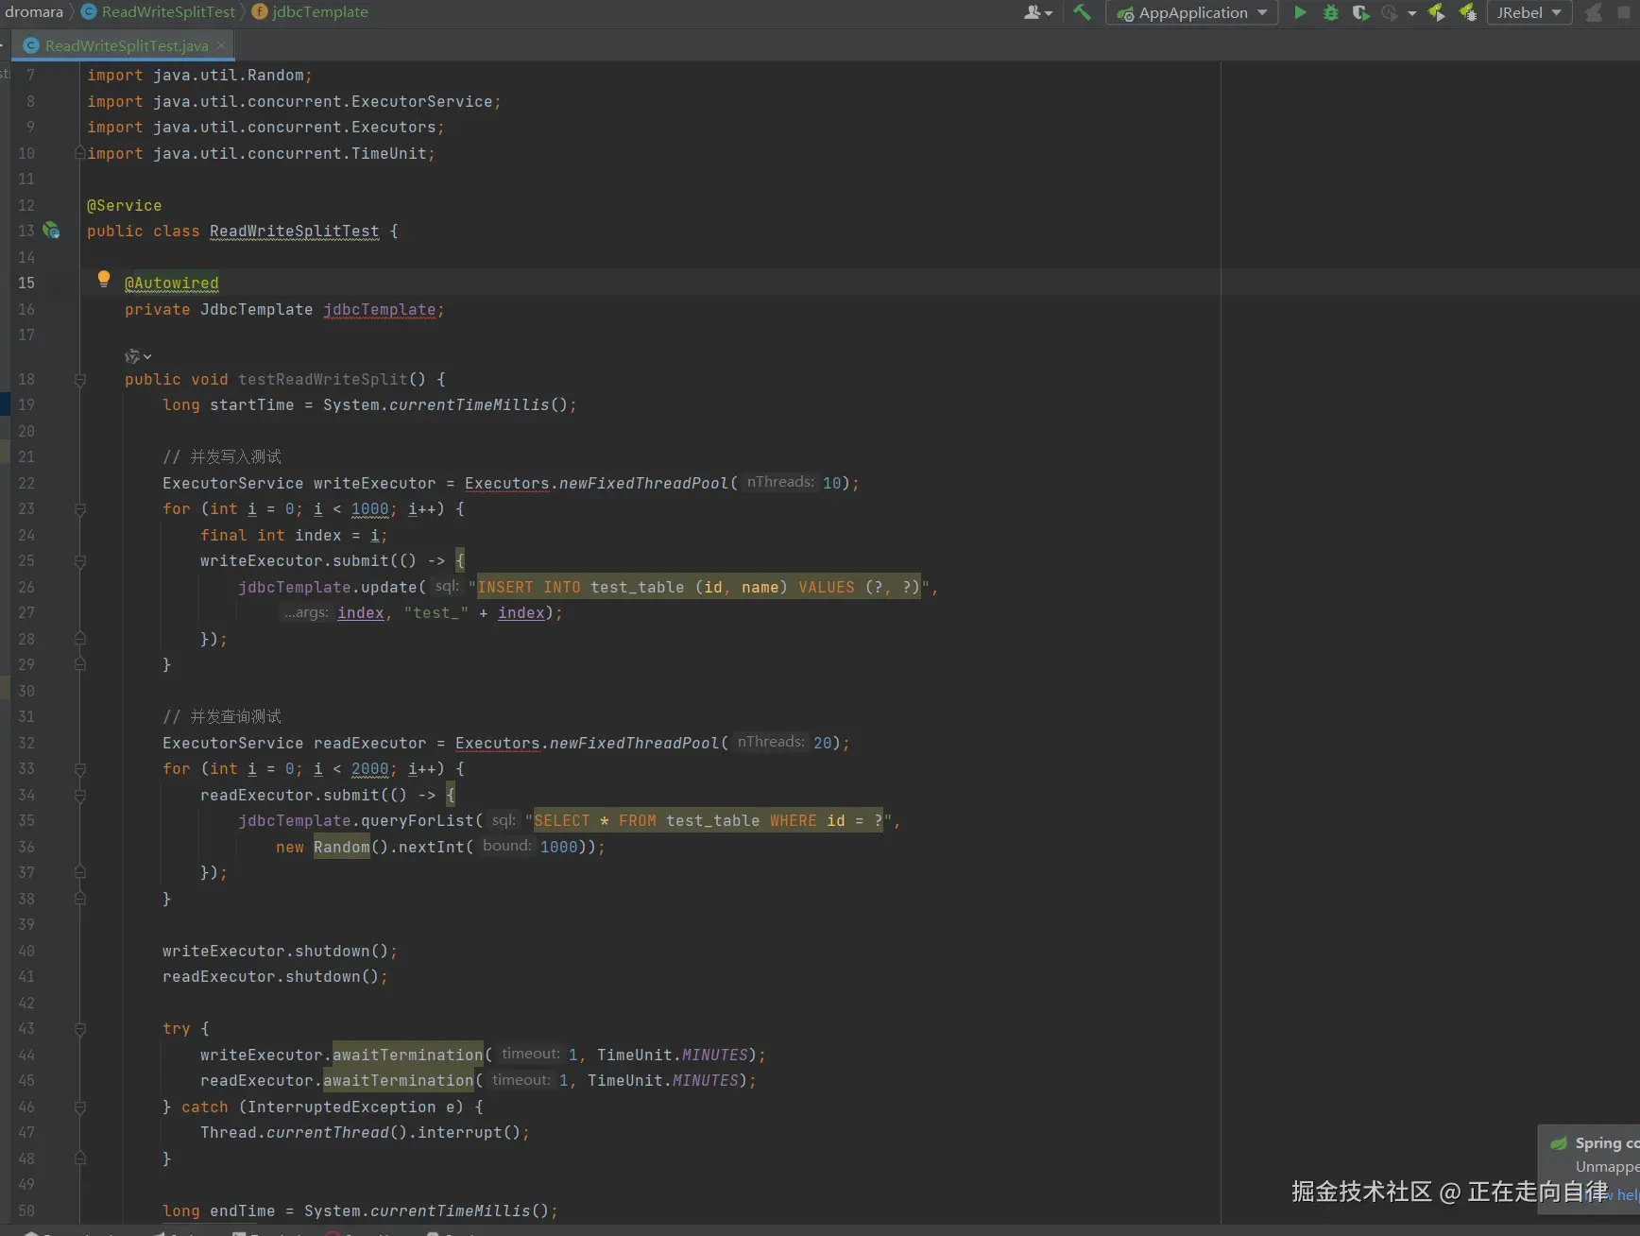Click the green Run button
The image size is (1640, 1236).
point(1300,12)
